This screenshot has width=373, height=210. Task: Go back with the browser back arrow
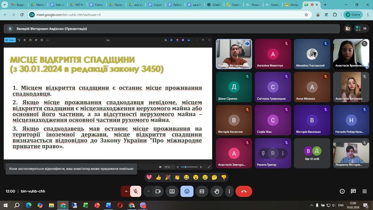[5, 15]
